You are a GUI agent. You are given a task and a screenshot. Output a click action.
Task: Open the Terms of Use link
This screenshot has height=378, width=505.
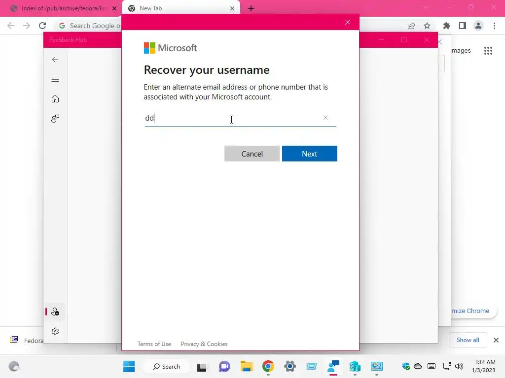coord(154,344)
